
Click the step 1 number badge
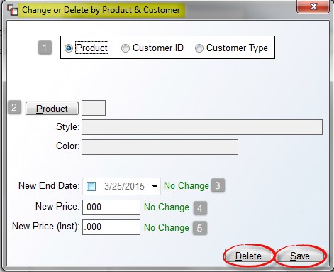[x=45, y=48]
